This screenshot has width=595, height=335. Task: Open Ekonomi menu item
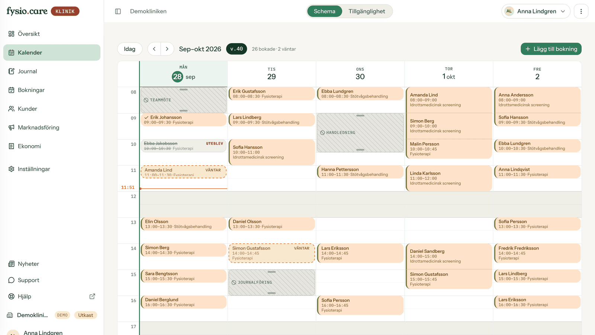click(x=52, y=146)
